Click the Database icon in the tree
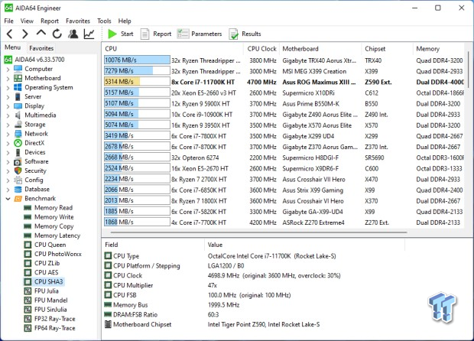Viewport: 474px width, 341px height. point(18,190)
